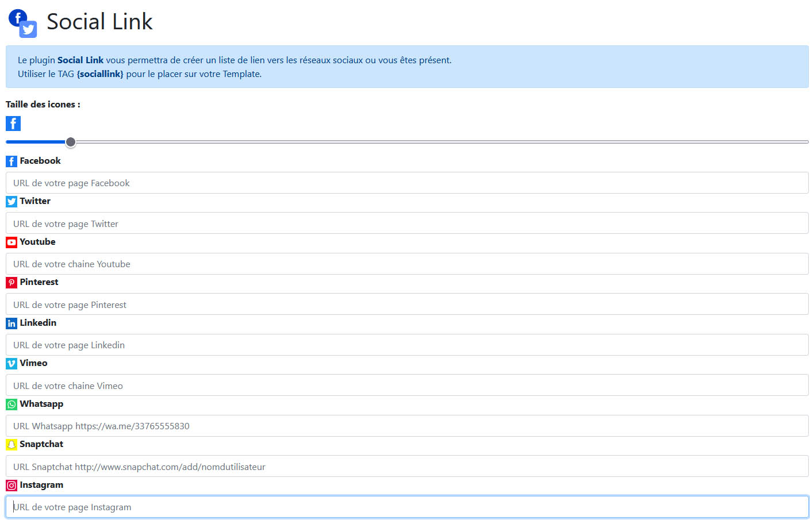The width and height of the screenshot is (810, 520).
Task: Click the Twitter bird icon
Action: tap(11, 202)
